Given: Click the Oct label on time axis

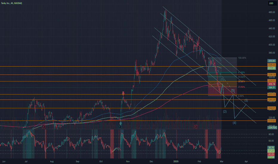Looking at the screenshot, I should 101,162.
